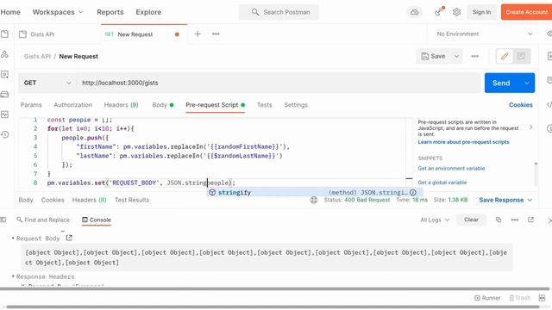Open the Cookies link
This screenshot has height=310, width=552.
tap(521, 105)
